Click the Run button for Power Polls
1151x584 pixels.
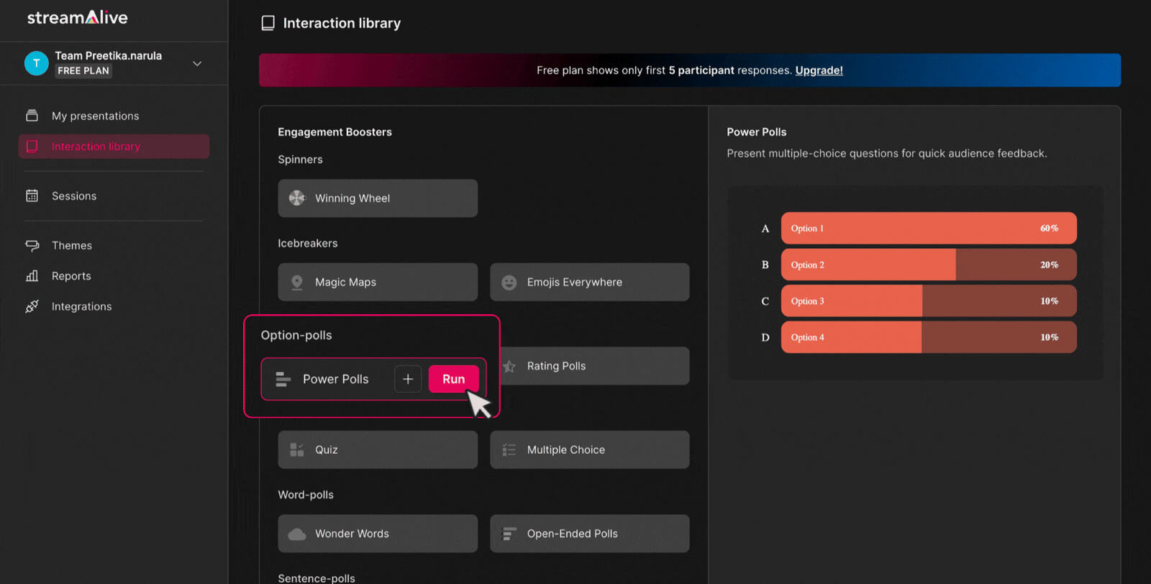[454, 379]
